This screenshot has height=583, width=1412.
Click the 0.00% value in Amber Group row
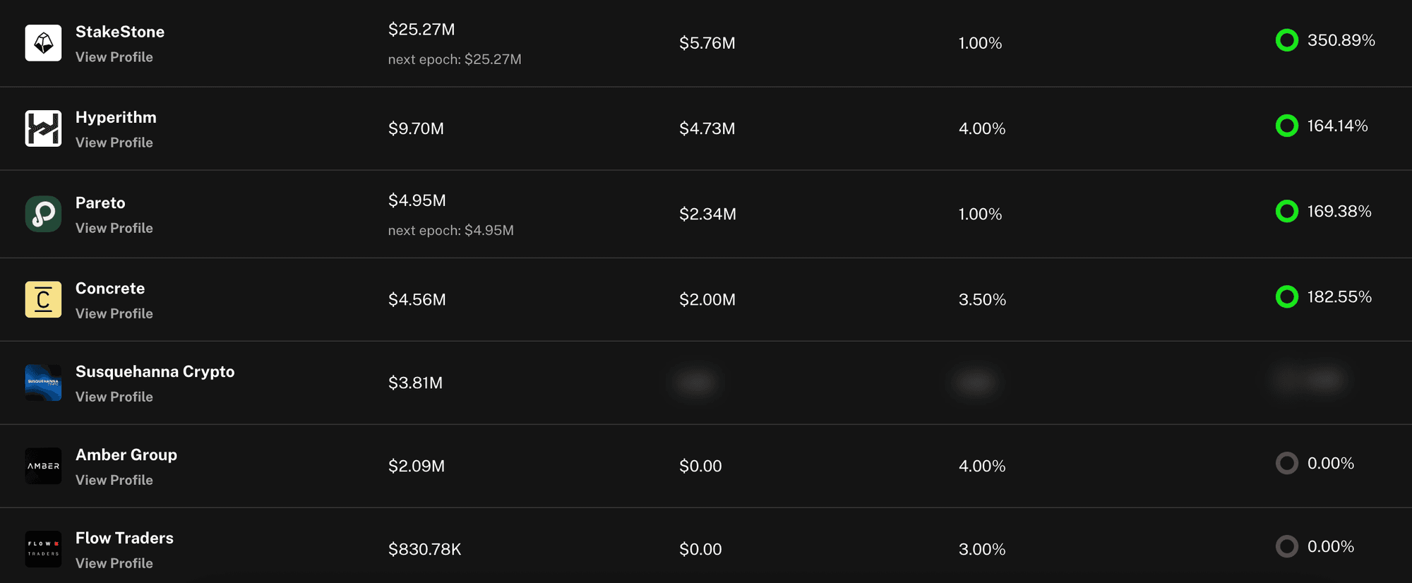pyautogui.click(x=1331, y=463)
